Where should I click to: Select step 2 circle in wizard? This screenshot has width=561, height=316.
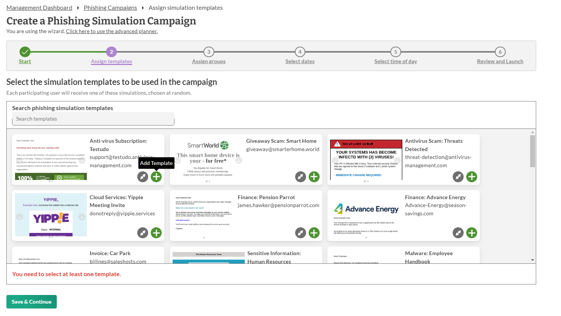coord(111,52)
